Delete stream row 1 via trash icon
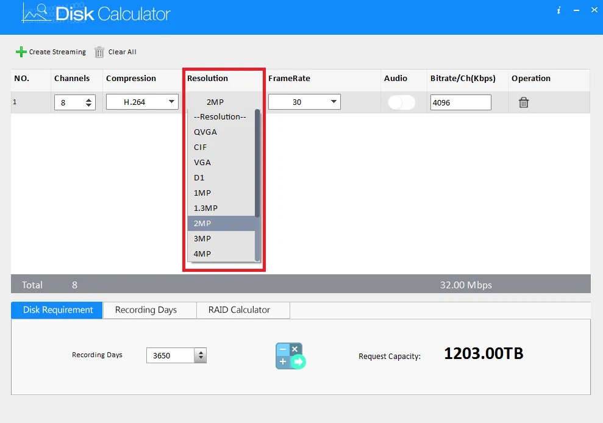The width and height of the screenshot is (603, 423). click(523, 103)
